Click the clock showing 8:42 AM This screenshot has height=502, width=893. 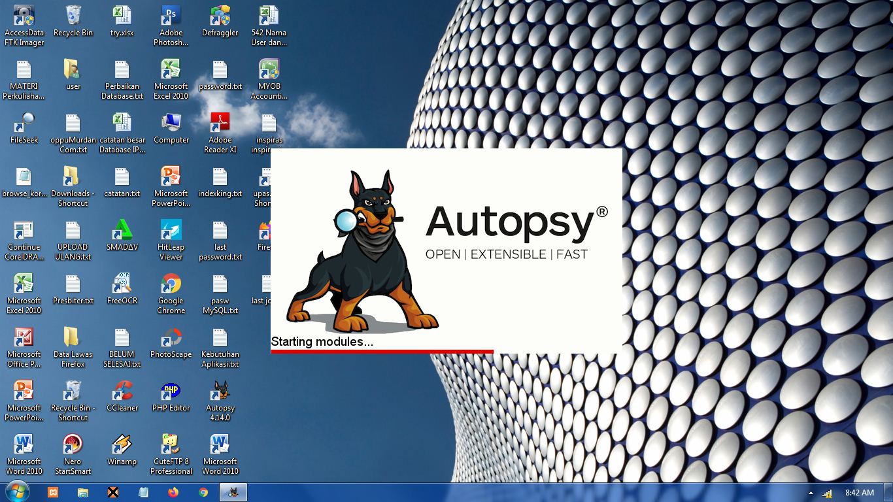pyautogui.click(x=859, y=493)
